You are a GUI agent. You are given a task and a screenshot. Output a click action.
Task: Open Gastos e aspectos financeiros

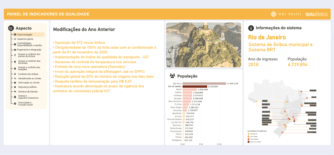coord(28,97)
